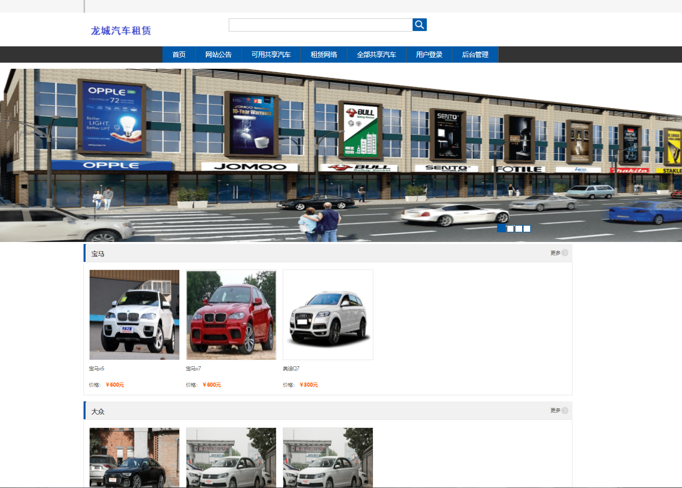Switch to the second carousel slide indicator
682x488 pixels.
510,229
